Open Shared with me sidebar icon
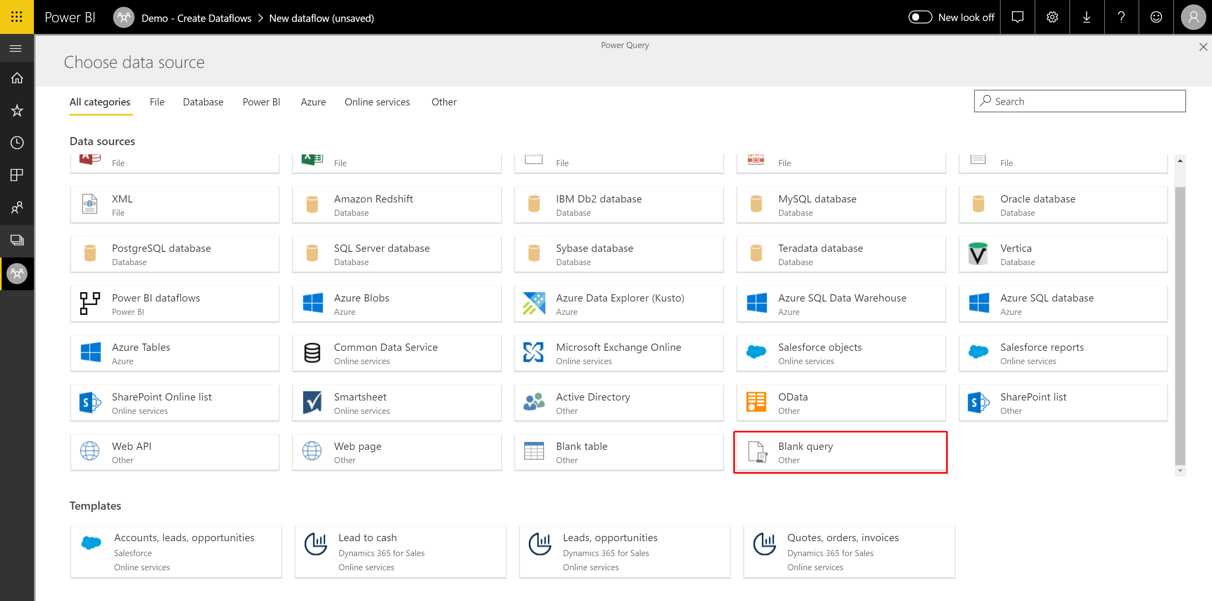1212x601 pixels. pos(17,207)
